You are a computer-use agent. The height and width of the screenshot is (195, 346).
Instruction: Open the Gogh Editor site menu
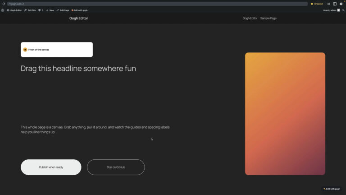click(x=14, y=10)
